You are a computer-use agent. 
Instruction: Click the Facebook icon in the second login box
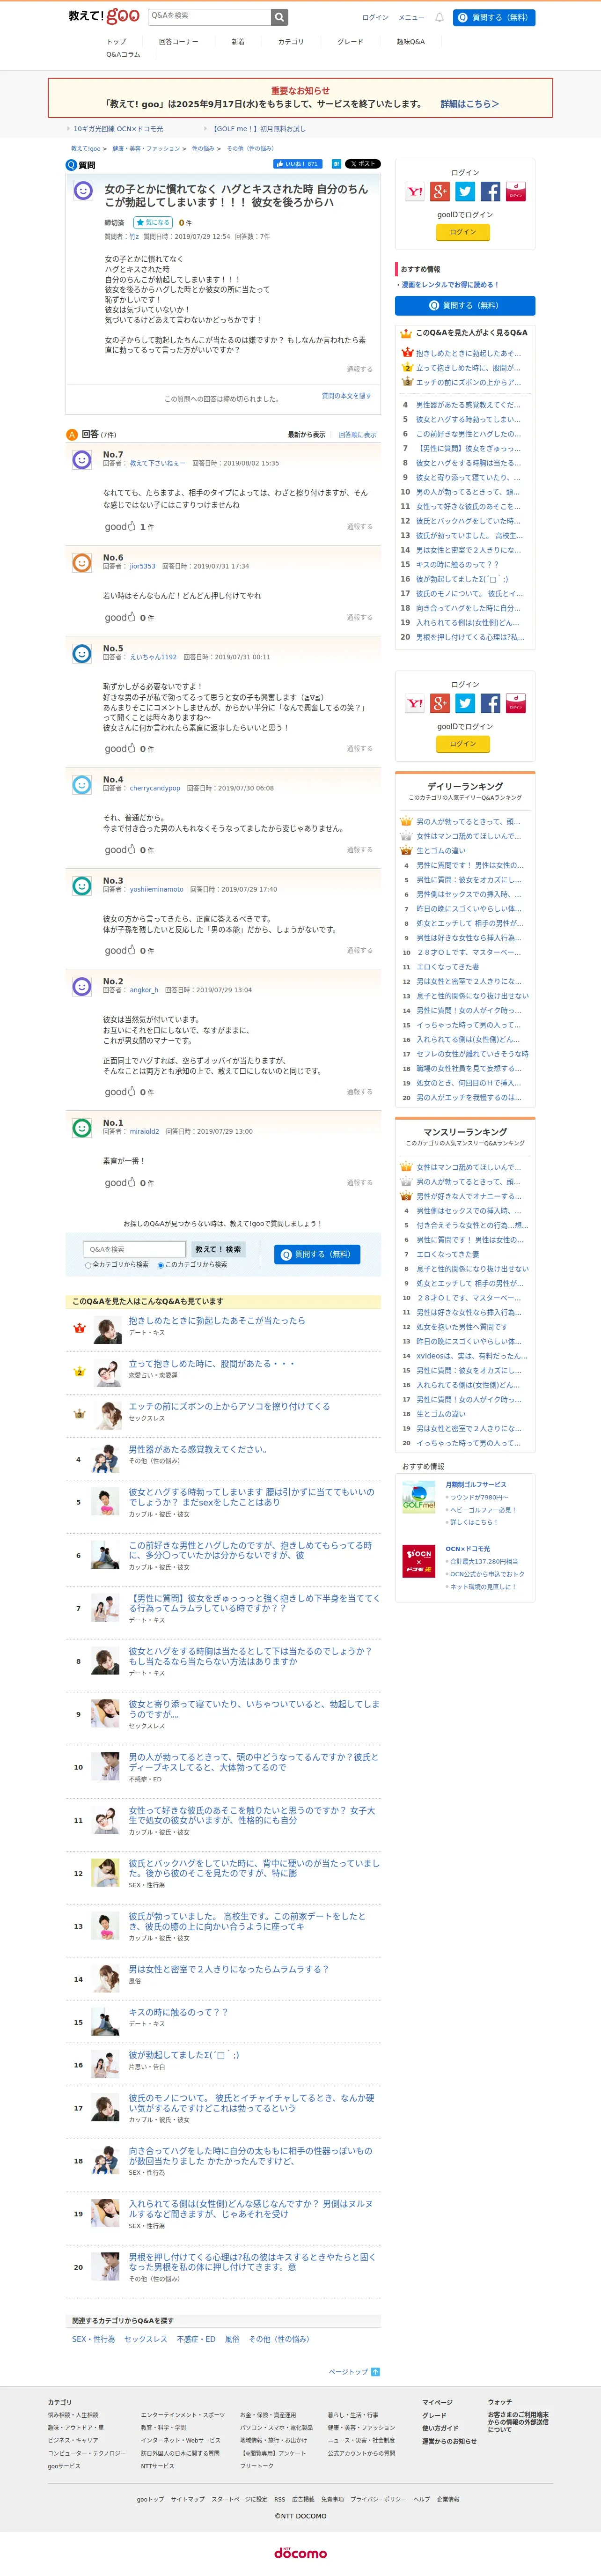click(x=490, y=703)
